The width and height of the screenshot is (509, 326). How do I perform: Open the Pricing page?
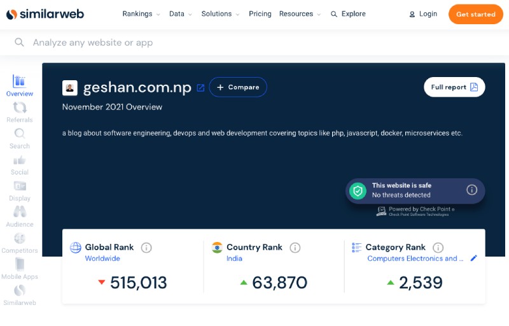click(260, 14)
